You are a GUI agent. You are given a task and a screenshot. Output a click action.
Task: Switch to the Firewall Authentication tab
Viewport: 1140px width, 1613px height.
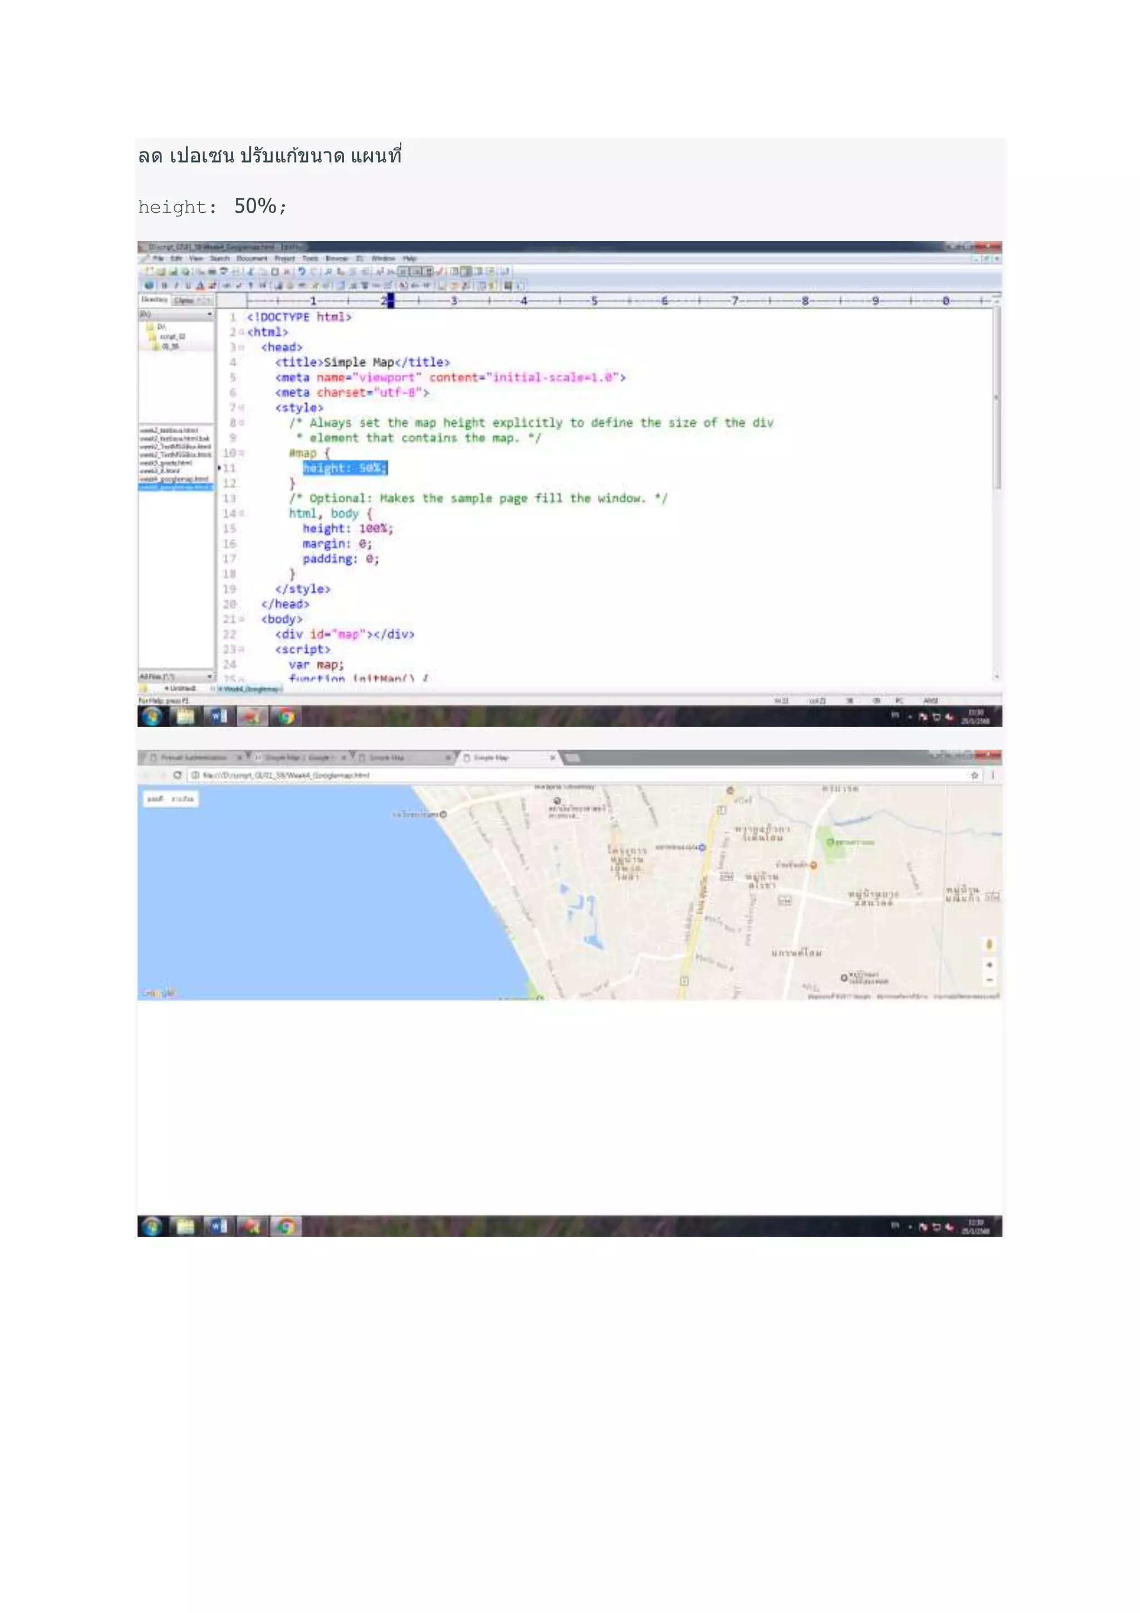click(x=193, y=758)
